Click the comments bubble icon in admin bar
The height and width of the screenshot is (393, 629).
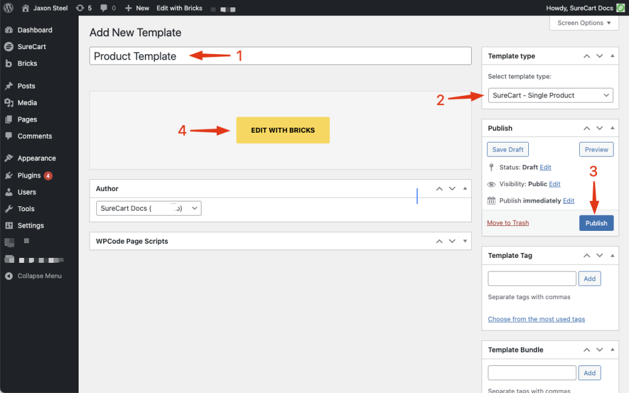104,8
